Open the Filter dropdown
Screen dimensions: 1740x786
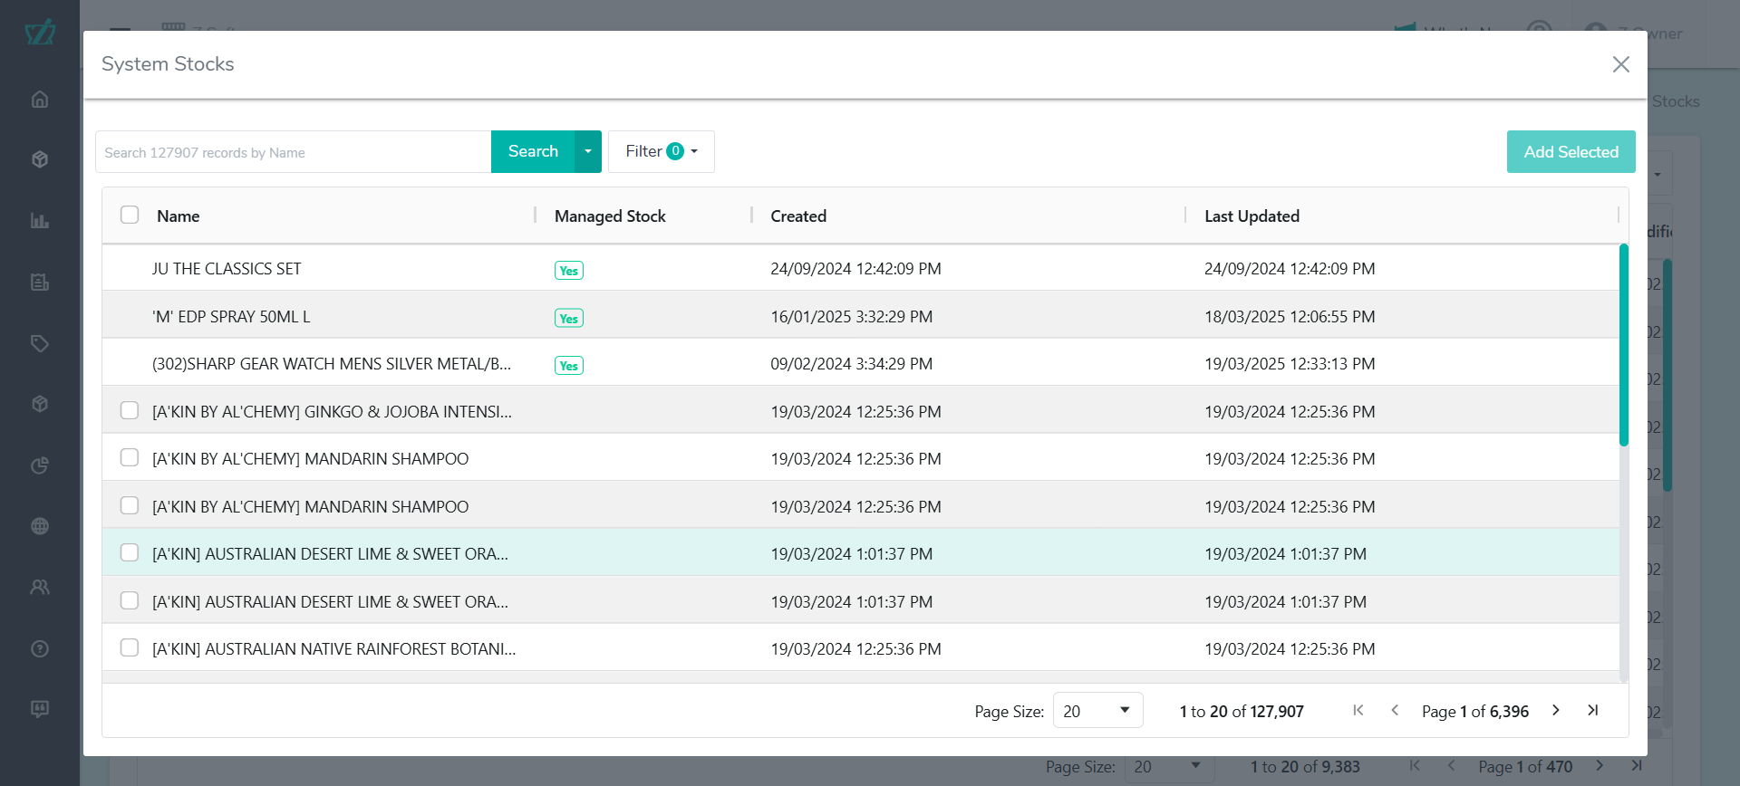point(662,151)
